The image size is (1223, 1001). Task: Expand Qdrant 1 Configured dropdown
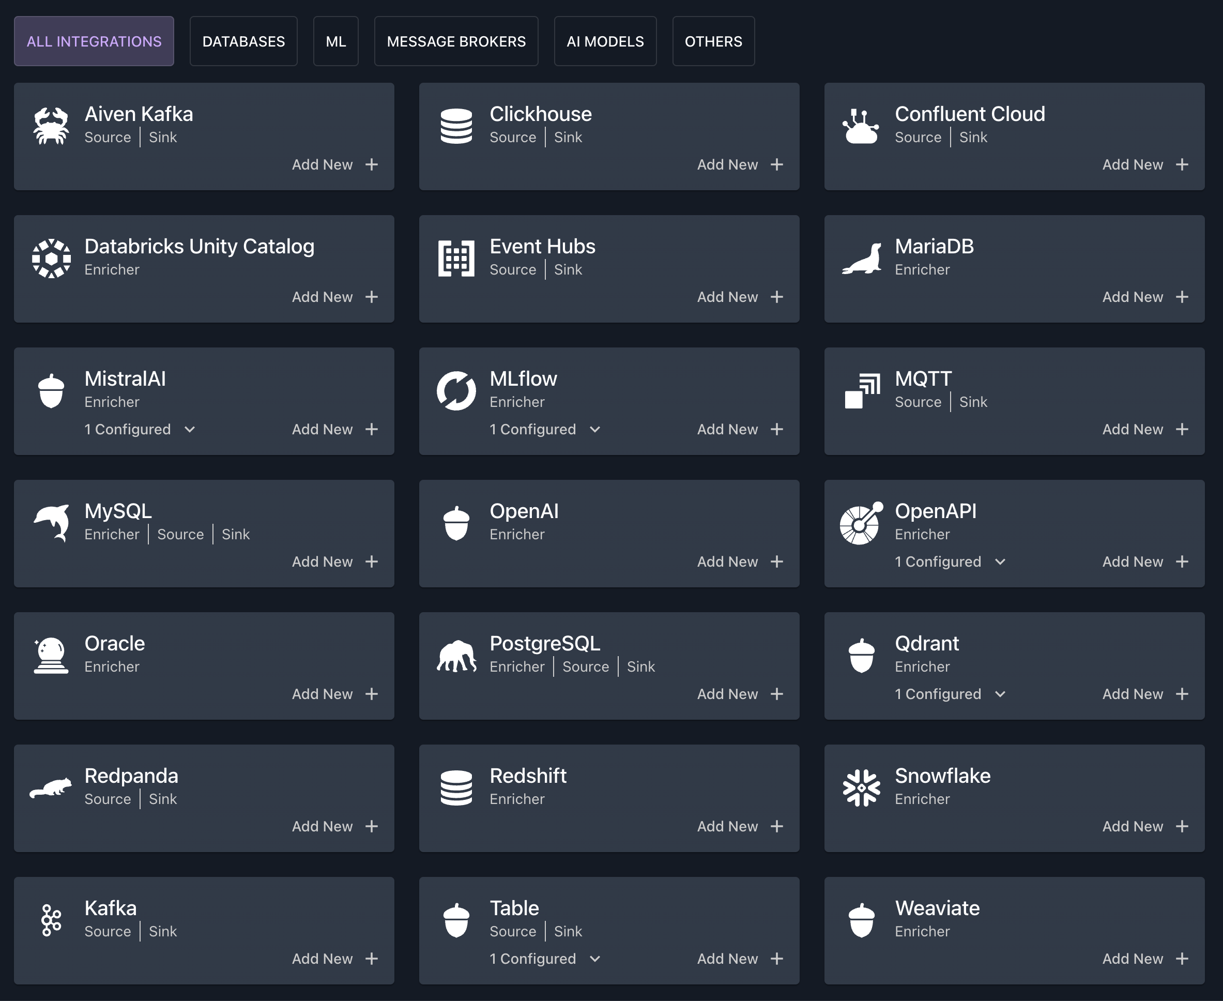951,694
